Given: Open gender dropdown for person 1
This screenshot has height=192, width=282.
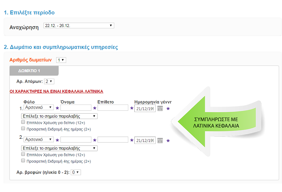Looking at the screenshot, I should [x=39, y=107].
